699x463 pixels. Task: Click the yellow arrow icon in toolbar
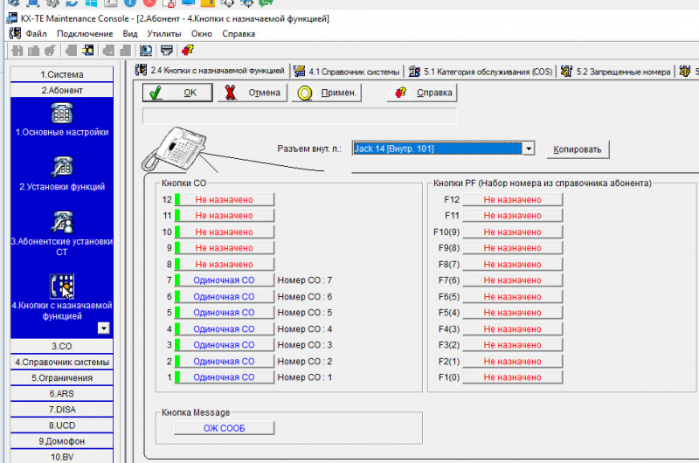88,51
